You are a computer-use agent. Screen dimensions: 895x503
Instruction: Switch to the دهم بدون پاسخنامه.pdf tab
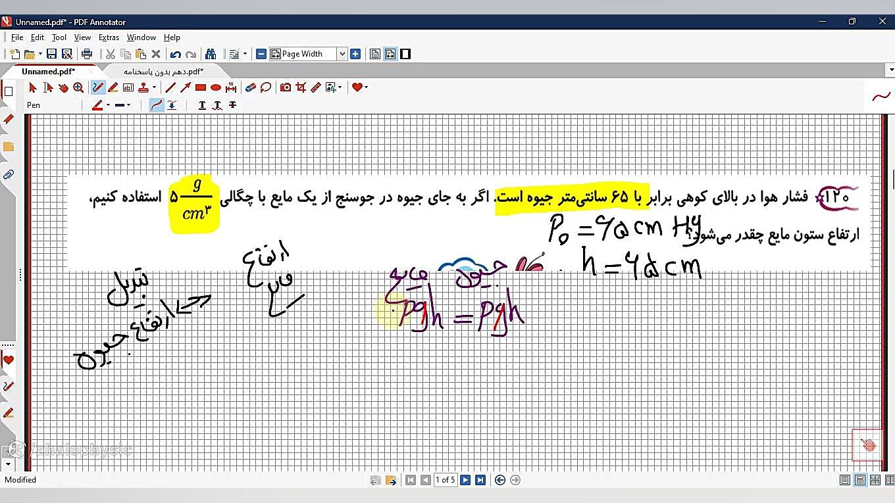tap(164, 71)
